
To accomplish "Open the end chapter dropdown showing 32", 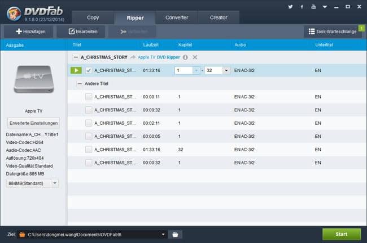I will pyautogui.click(x=226, y=70).
